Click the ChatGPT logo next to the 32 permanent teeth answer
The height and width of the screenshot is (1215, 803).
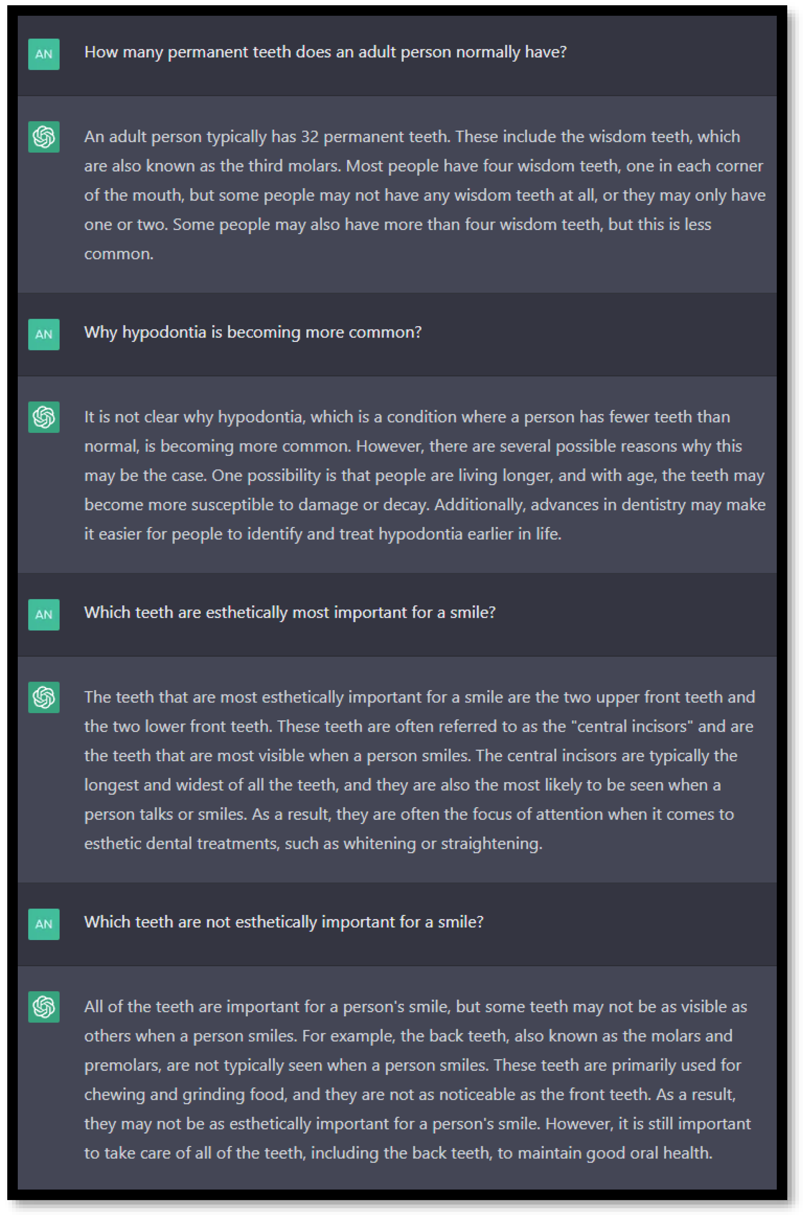(x=44, y=137)
